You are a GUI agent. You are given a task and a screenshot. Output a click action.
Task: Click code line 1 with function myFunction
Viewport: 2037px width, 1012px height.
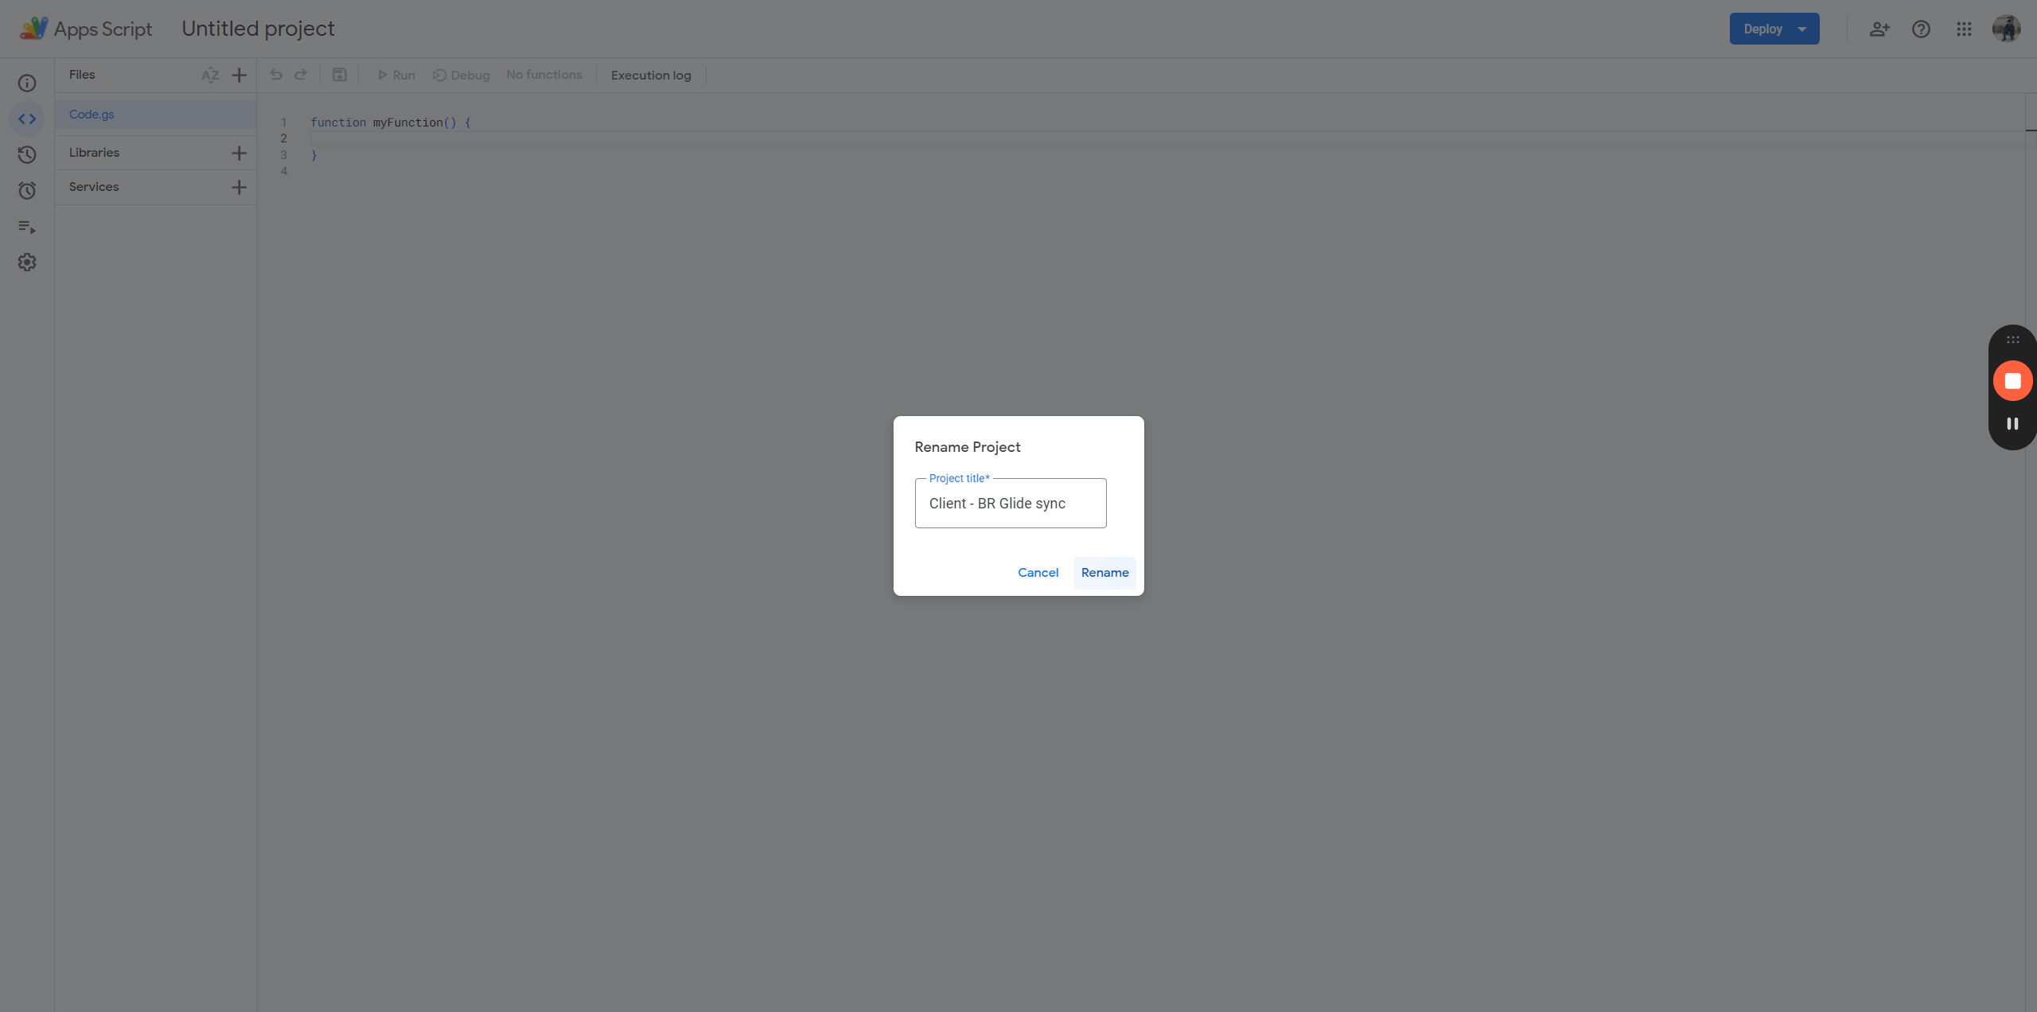pos(391,123)
